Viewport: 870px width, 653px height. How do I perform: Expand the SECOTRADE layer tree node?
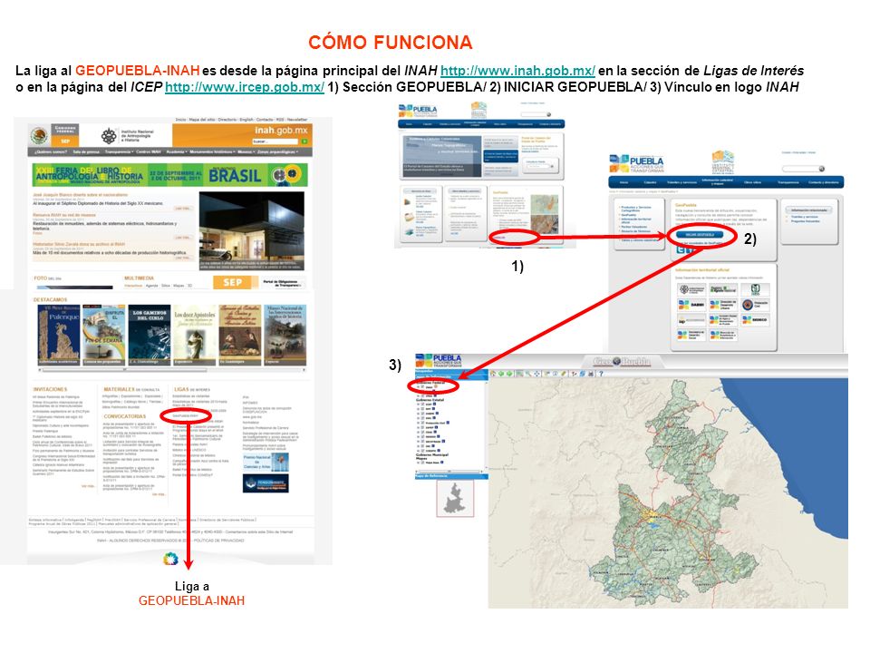click(419, 442)
